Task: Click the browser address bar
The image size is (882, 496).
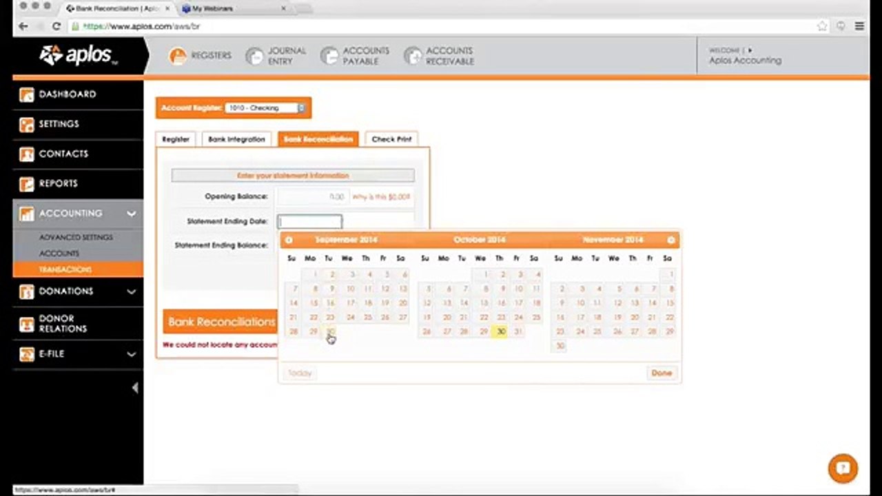Action: pyautogui.click(x=441, y=26)
